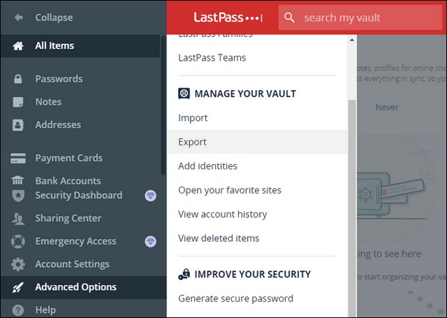Screen dimensions: 447x318
Task: Click the Advanced Options rocket icon
Action: click(x=18, y=287)
